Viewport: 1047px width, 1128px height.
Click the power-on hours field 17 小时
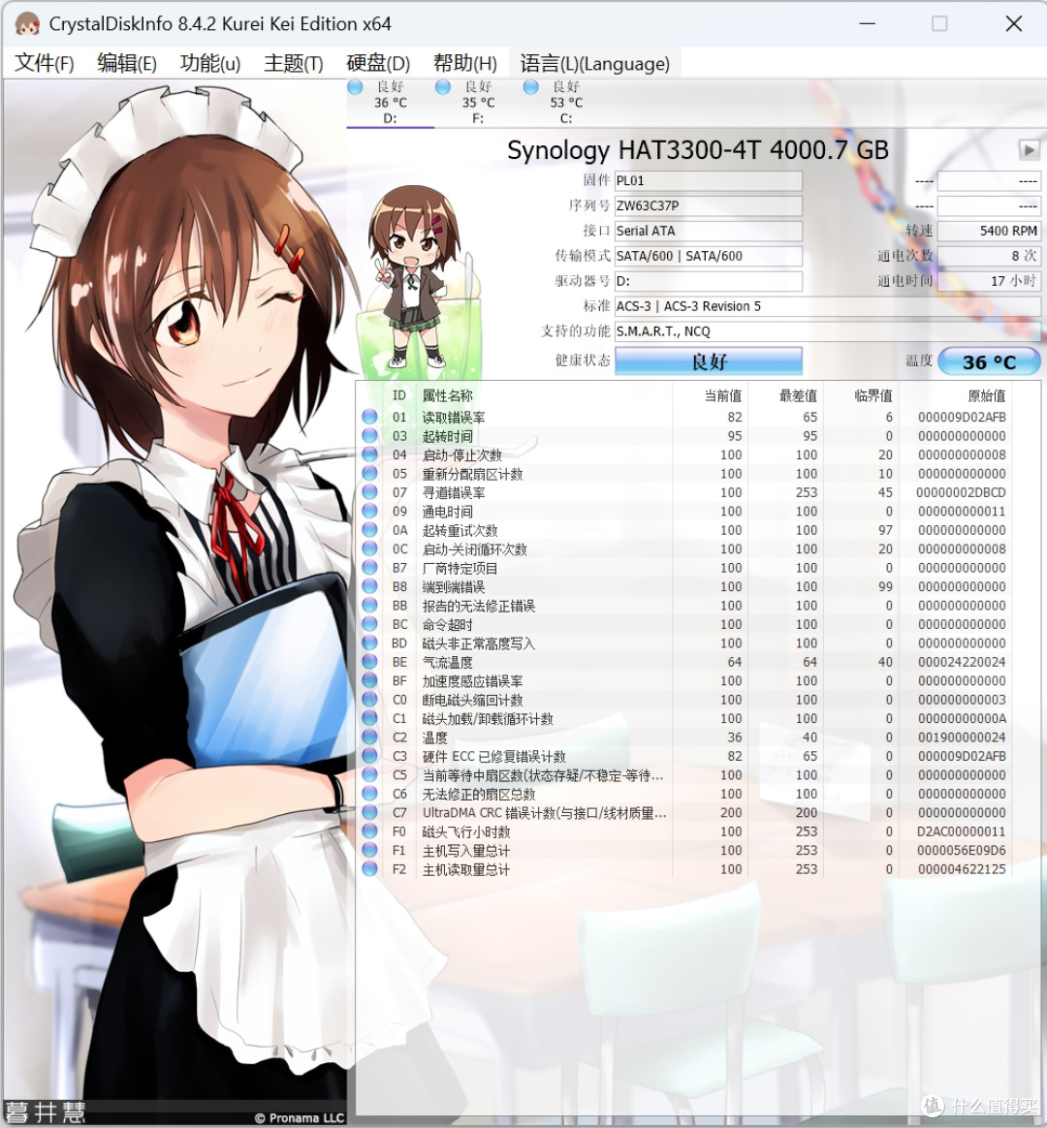click(x=990, y=281)
